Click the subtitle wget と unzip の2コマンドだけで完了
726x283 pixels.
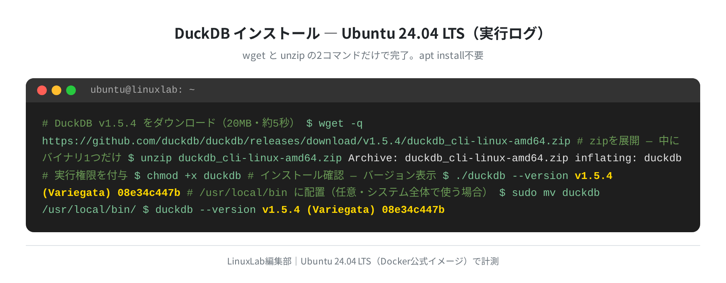point(363,55)
